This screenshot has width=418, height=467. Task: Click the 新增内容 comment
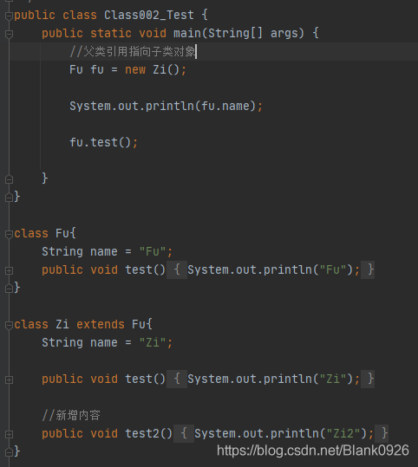(71, 415)
